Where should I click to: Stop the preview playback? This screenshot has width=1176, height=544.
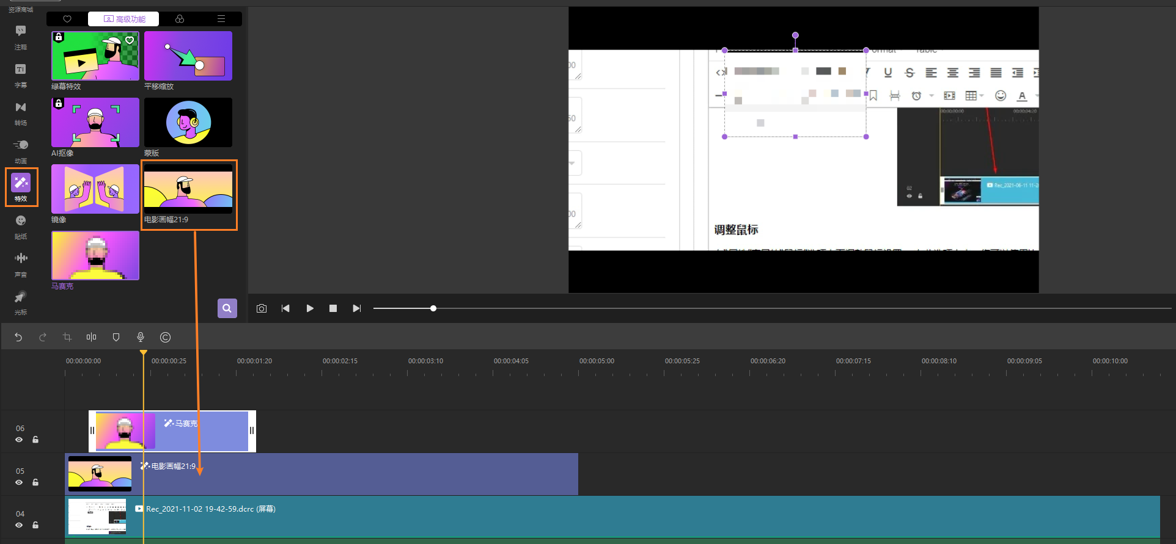pos(333,308)
